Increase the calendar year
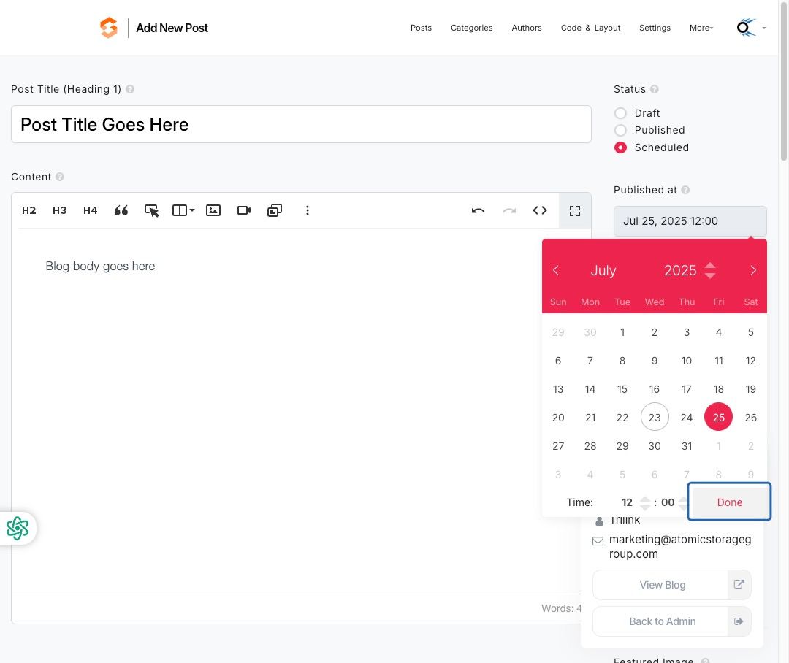 tap(710, 265)
